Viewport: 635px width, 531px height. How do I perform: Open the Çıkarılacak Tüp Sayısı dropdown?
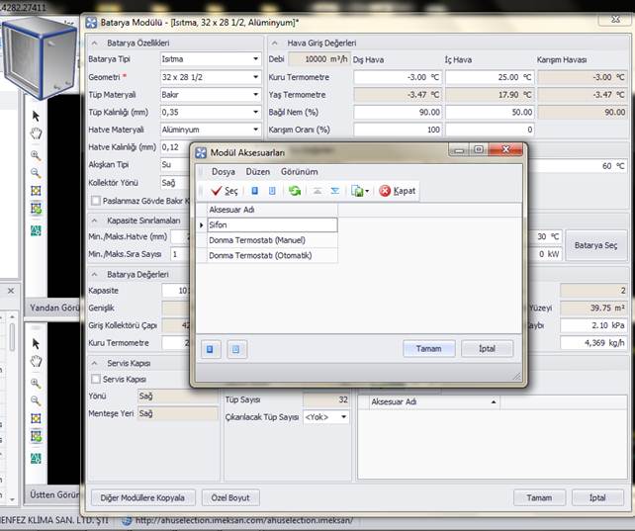point(344,417)
